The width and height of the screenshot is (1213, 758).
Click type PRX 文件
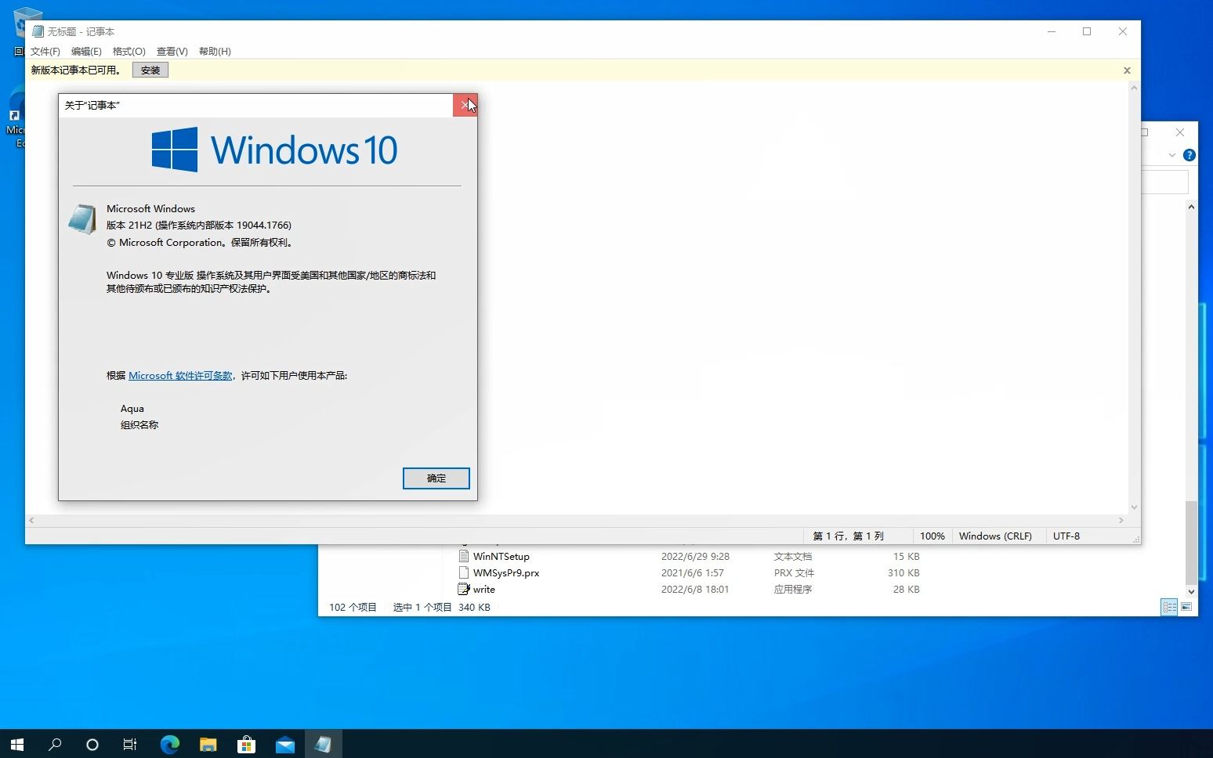(x=795, y=572)
